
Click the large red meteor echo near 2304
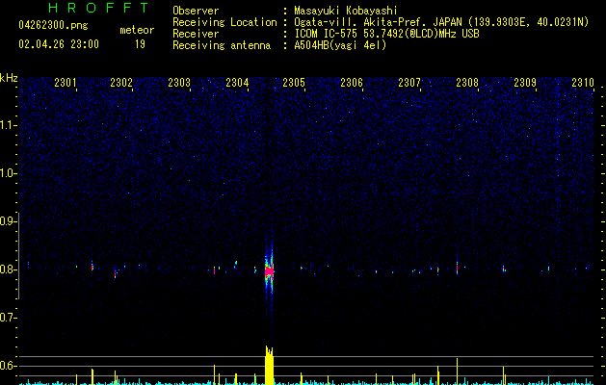[x=269, y=271]
